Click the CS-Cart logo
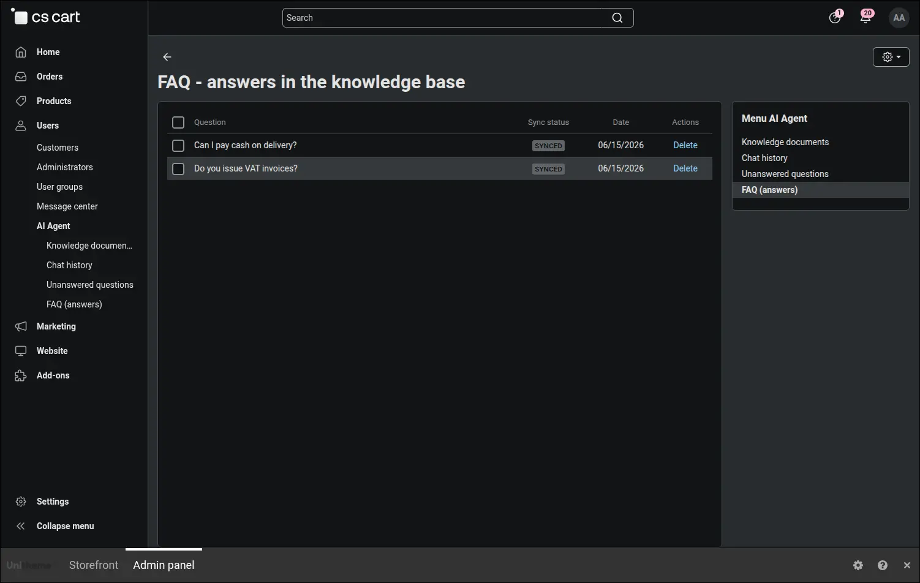This screenshot has width=920, height=583. point(46,17)
